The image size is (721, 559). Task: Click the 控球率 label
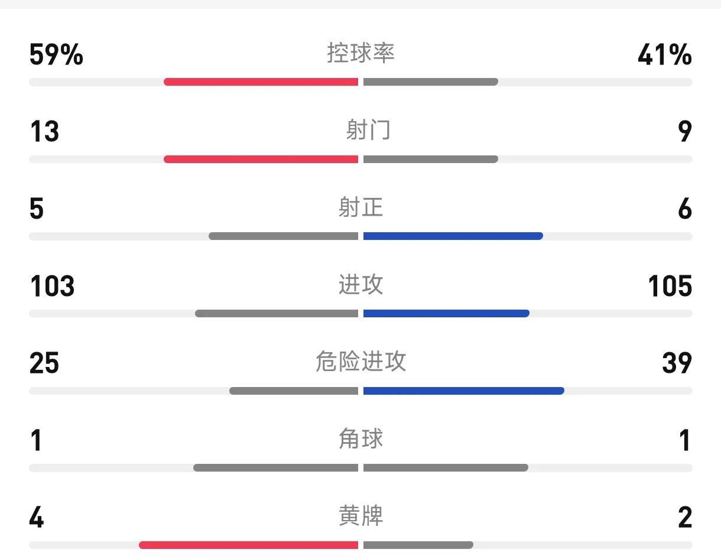360,53
